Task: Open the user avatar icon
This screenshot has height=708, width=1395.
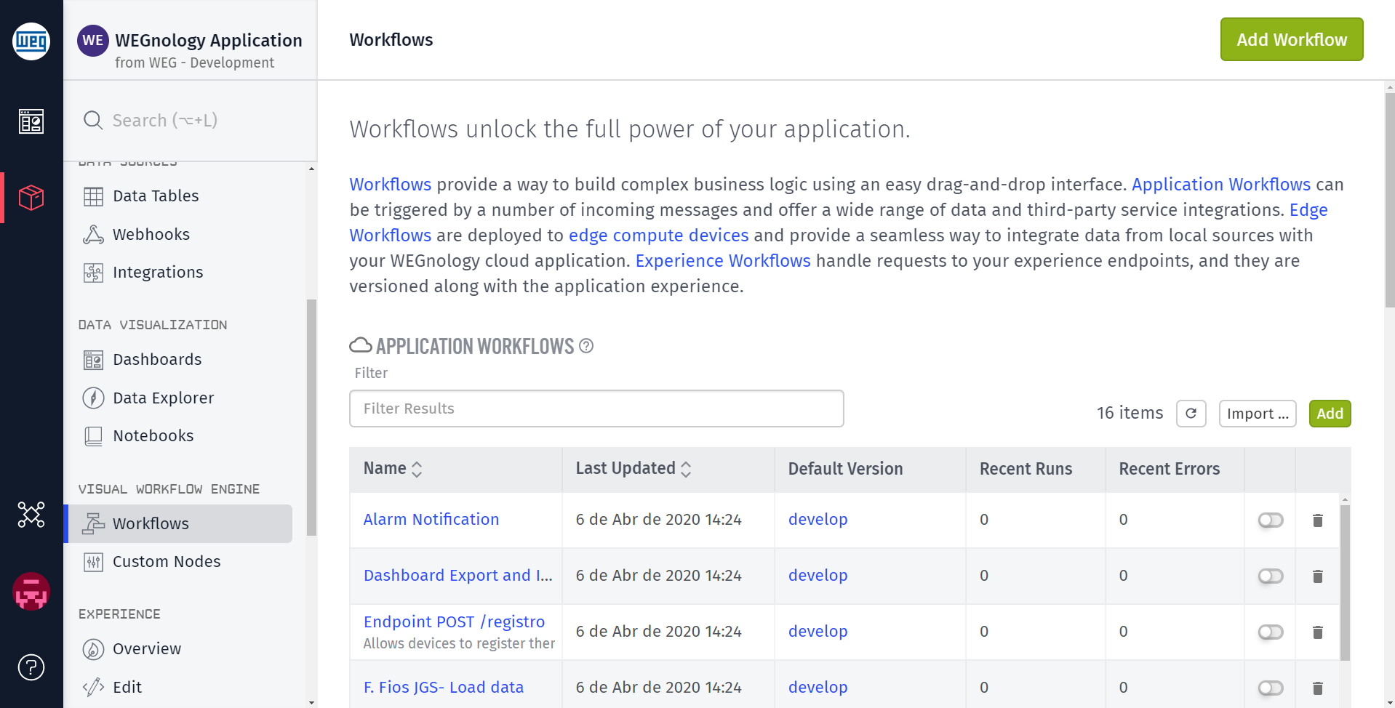Action: click(31, 591)
